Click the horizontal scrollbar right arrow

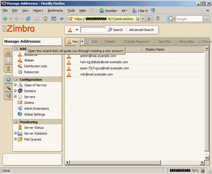(x=202, y=162)
